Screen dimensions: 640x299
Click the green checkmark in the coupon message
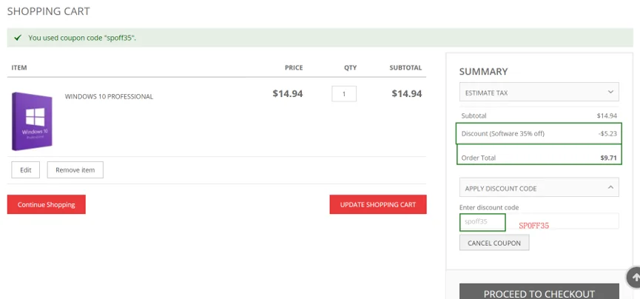17,37
